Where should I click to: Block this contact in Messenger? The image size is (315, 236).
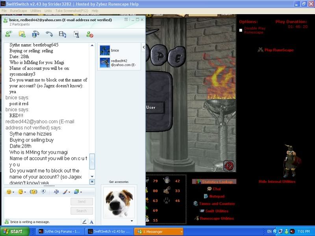click(90, 34)
